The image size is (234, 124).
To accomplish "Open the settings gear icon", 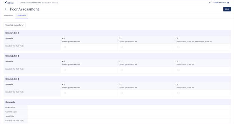I will point(210,3).
